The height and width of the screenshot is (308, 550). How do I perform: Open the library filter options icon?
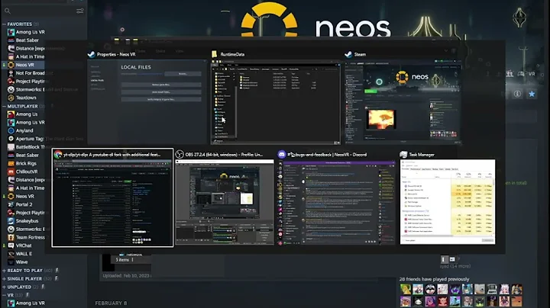(80, 11)
